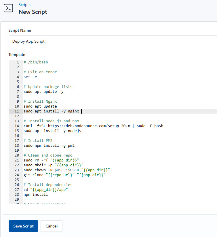The height and width of the screenshot is (237, 217).
Task: Click the '#!/bin/bash' shebang line
Action: 36,62
